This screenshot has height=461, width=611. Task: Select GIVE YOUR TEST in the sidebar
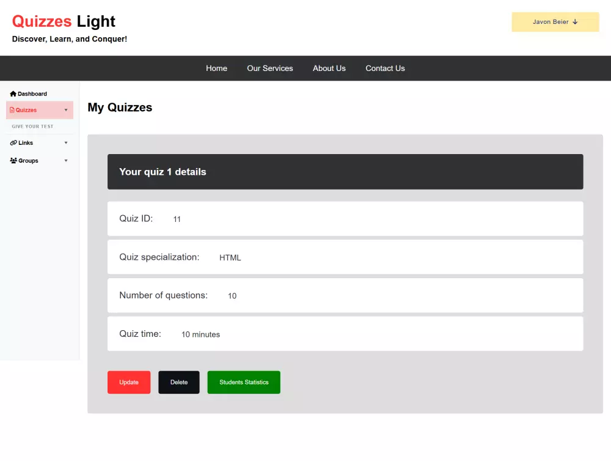32,126
